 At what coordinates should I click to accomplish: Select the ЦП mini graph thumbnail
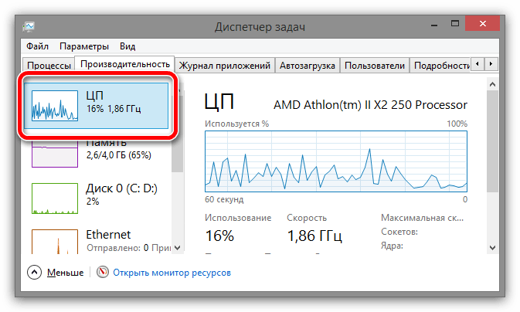click(x=55, y=106)
